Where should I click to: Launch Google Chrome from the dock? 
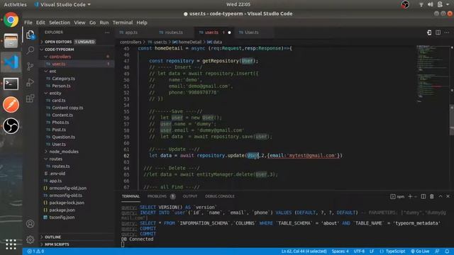point(11,20)
